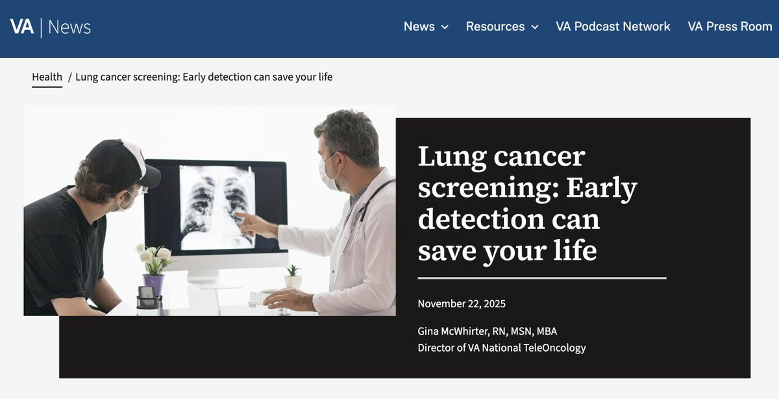
Task: Click the white divider line under headline
Action: pos(541,278)
